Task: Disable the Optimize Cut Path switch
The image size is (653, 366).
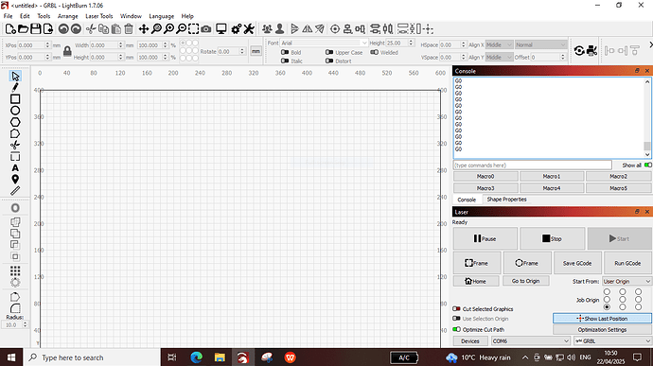Action: point(456,329)
